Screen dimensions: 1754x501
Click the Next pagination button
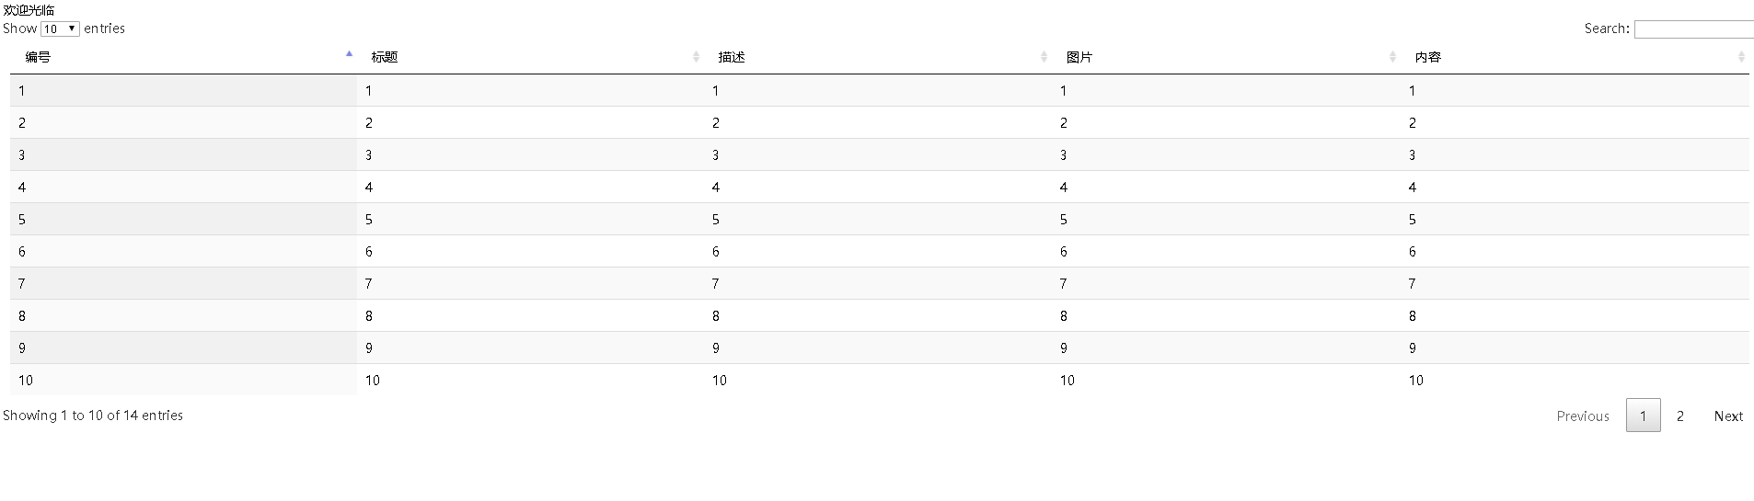tap(1728, 416)
